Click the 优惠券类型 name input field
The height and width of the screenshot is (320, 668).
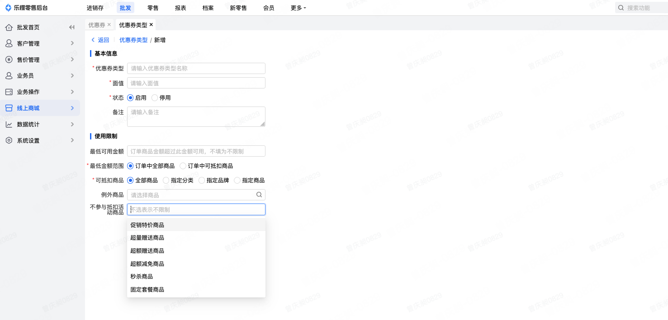click(196, 69)
